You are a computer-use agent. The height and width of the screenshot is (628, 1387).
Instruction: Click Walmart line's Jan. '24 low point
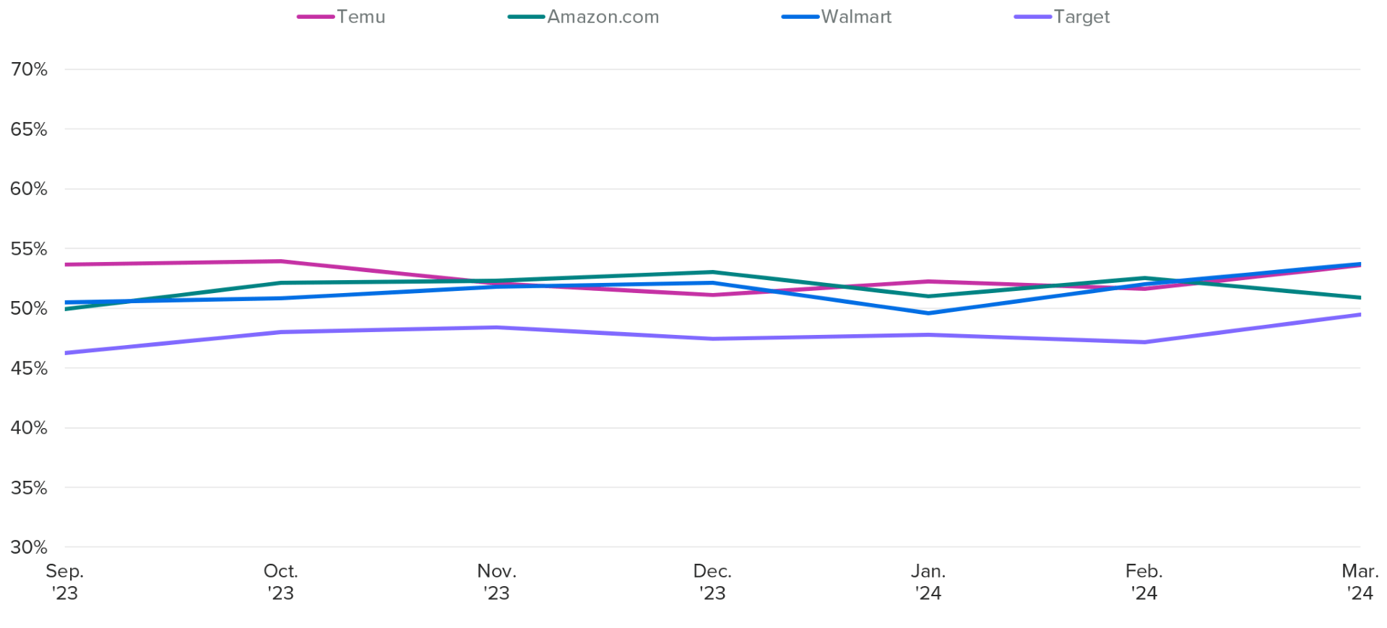(928, 313)
